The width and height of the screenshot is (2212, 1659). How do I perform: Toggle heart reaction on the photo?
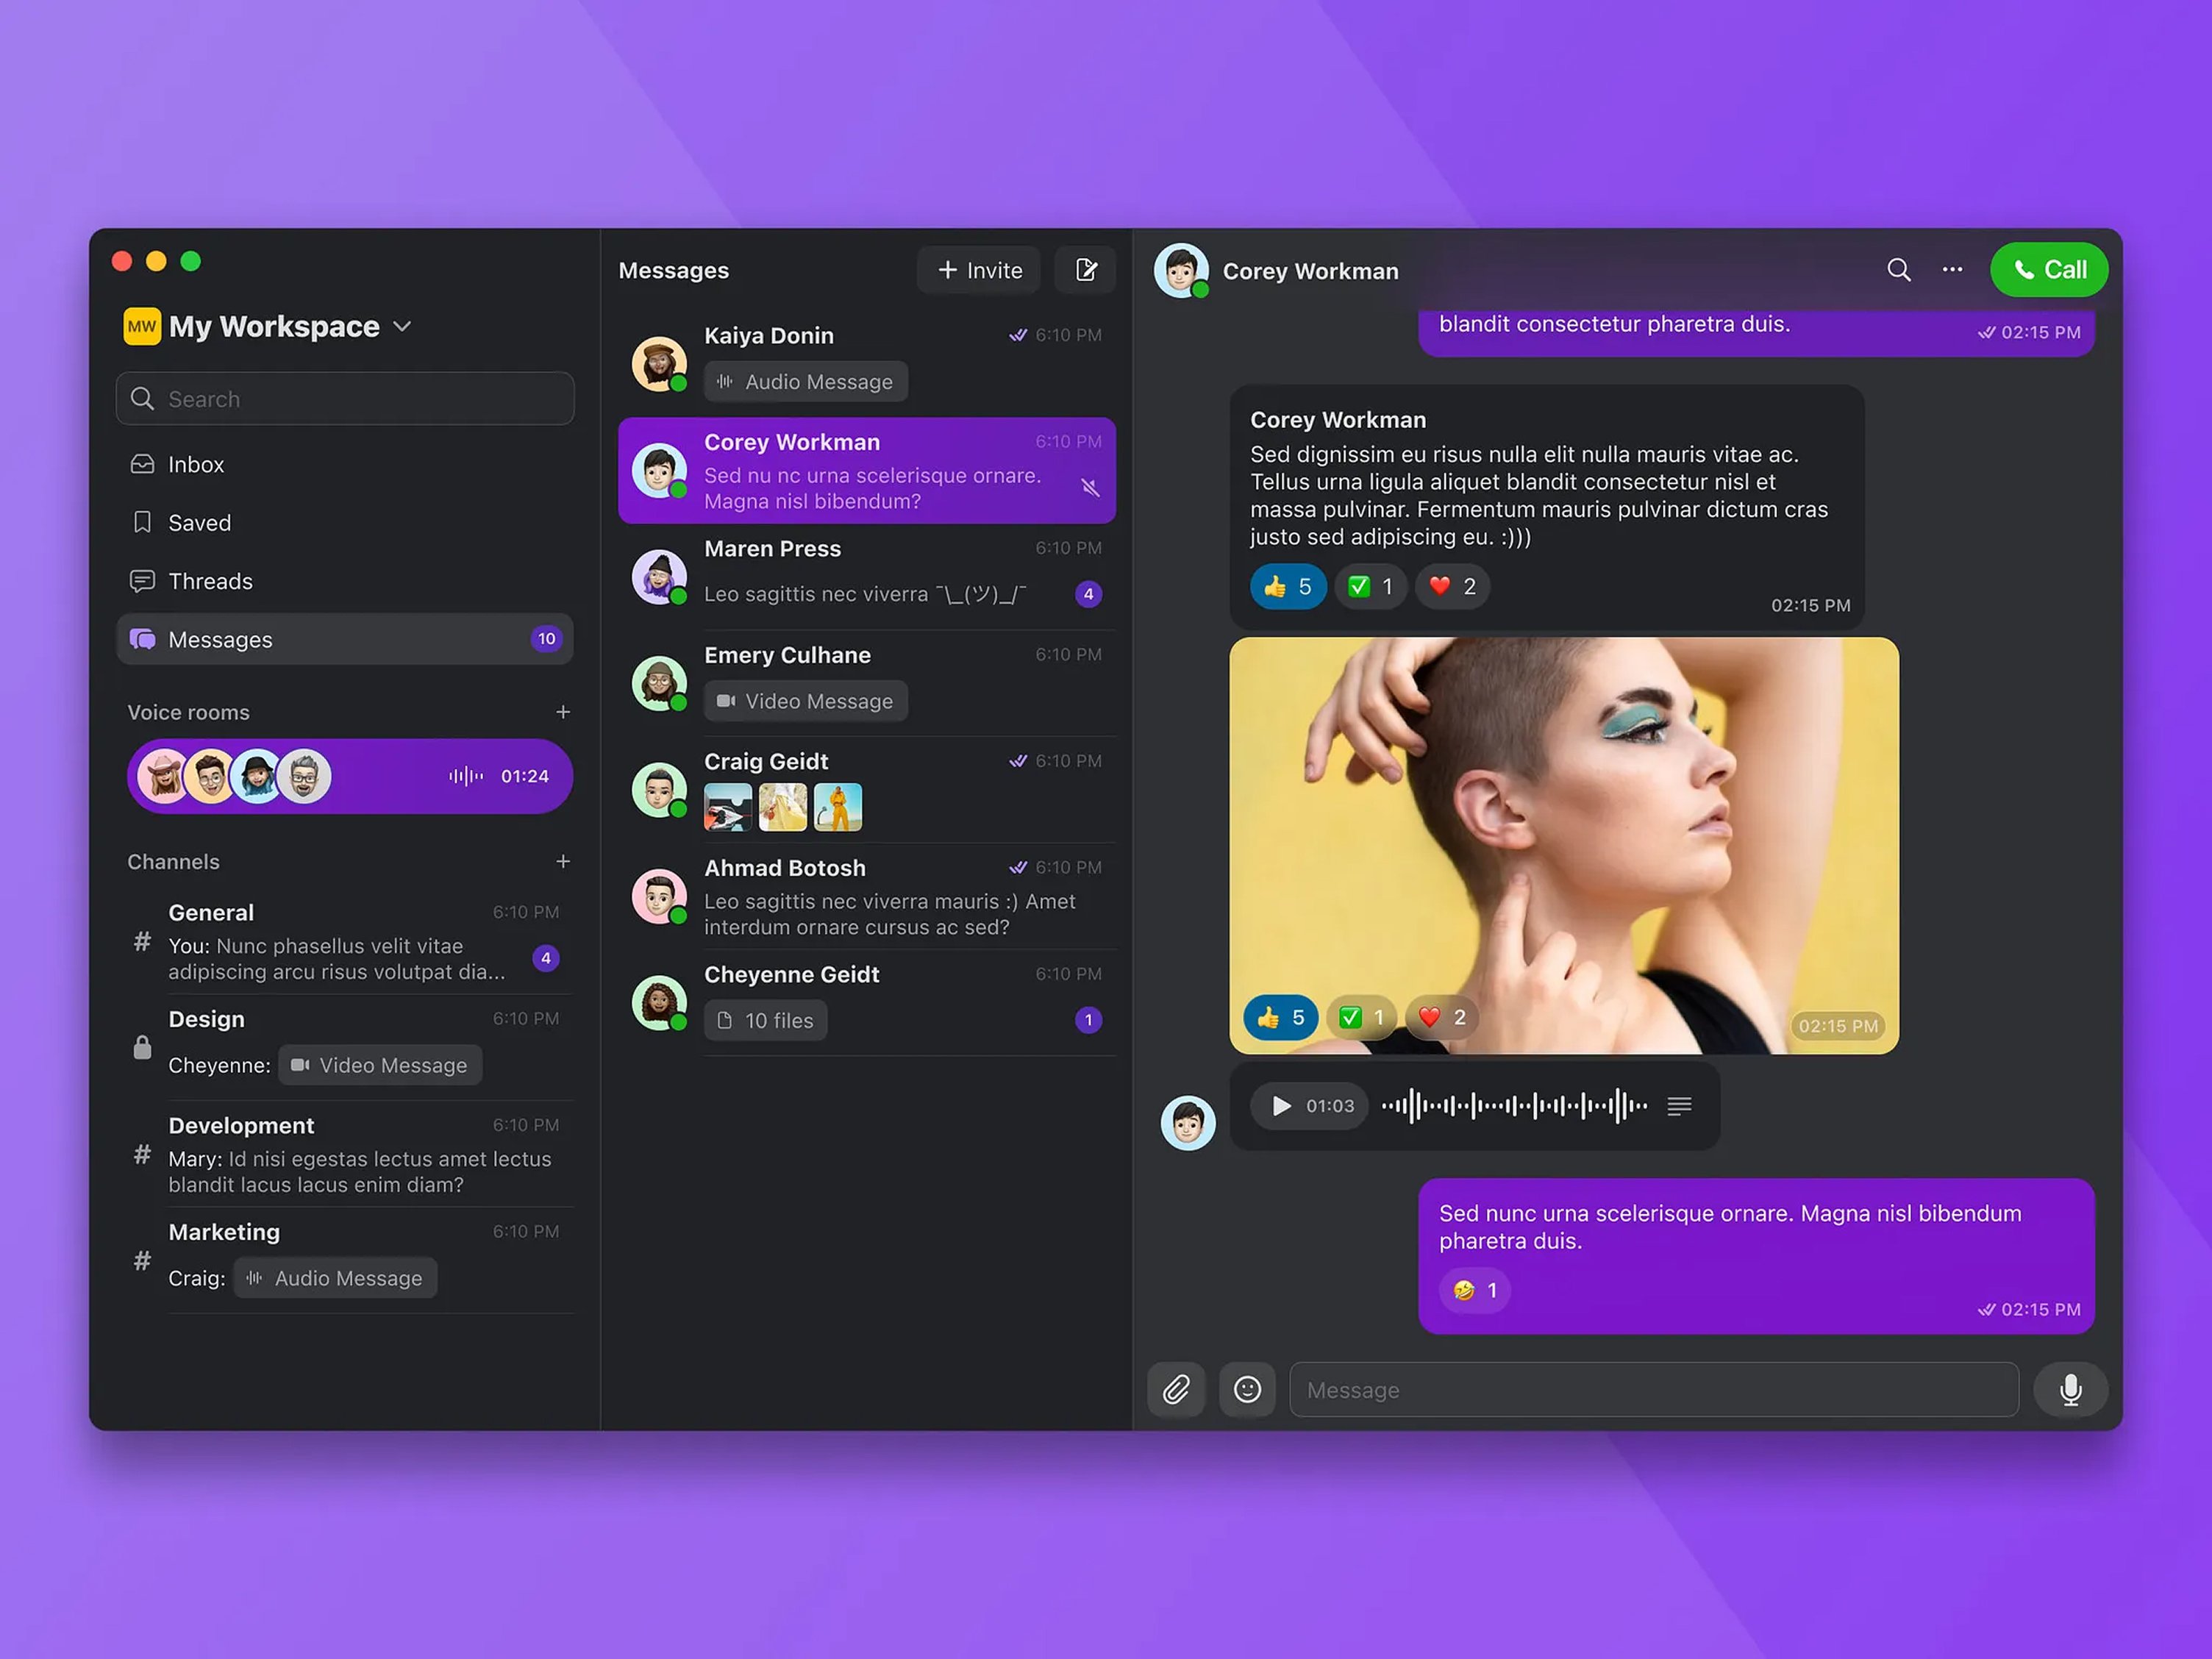(x=1442, y=1018)
